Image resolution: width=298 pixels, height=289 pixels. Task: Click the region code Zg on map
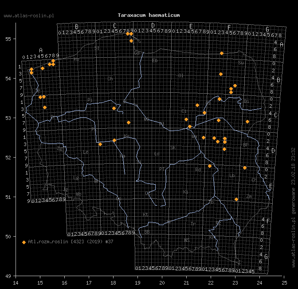[60, 149]
